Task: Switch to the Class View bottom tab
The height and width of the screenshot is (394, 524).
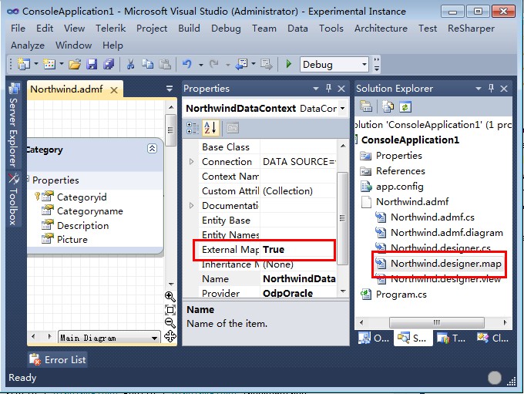Action: click(492, 338)
